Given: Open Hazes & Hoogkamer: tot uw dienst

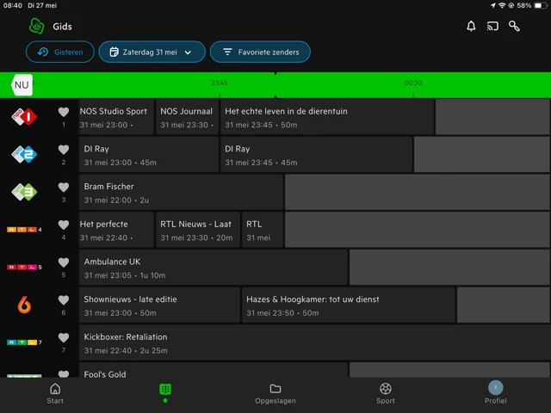Looking at the screenshot, I should pyautogui.click(x=349, y=305).
